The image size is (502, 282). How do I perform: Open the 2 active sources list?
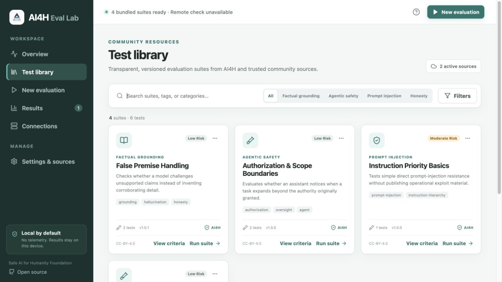[x=454, y=67]
